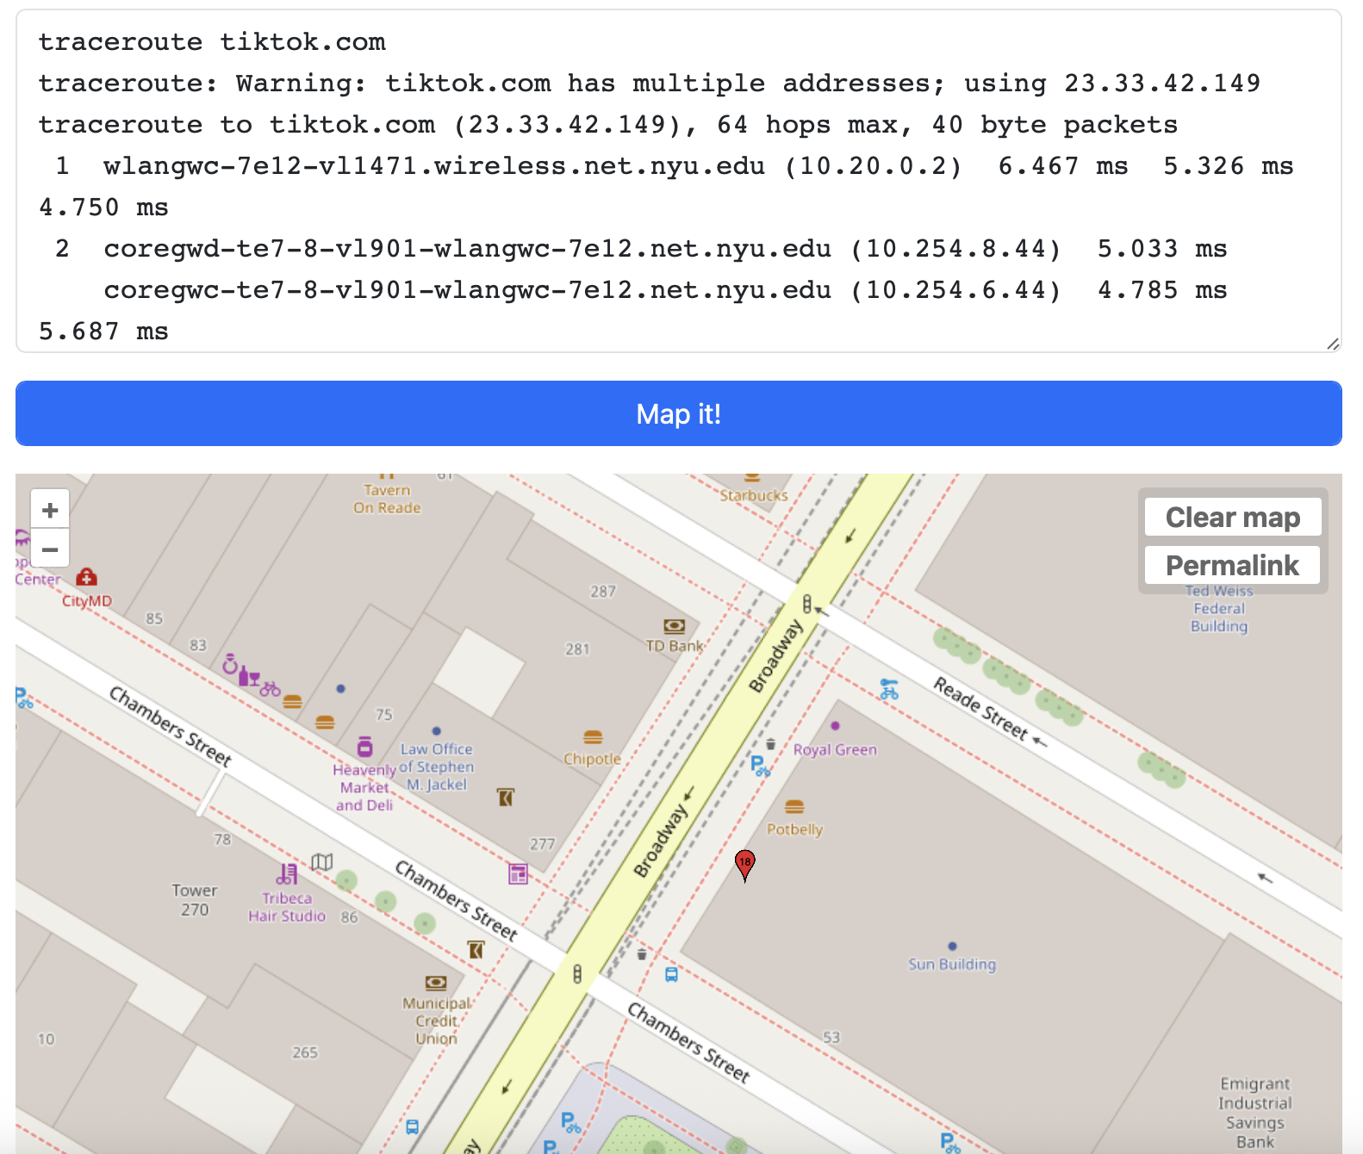Click the CityMD medical icon
Viewport: 1363px width, 1154px height.
pos(86,577)
